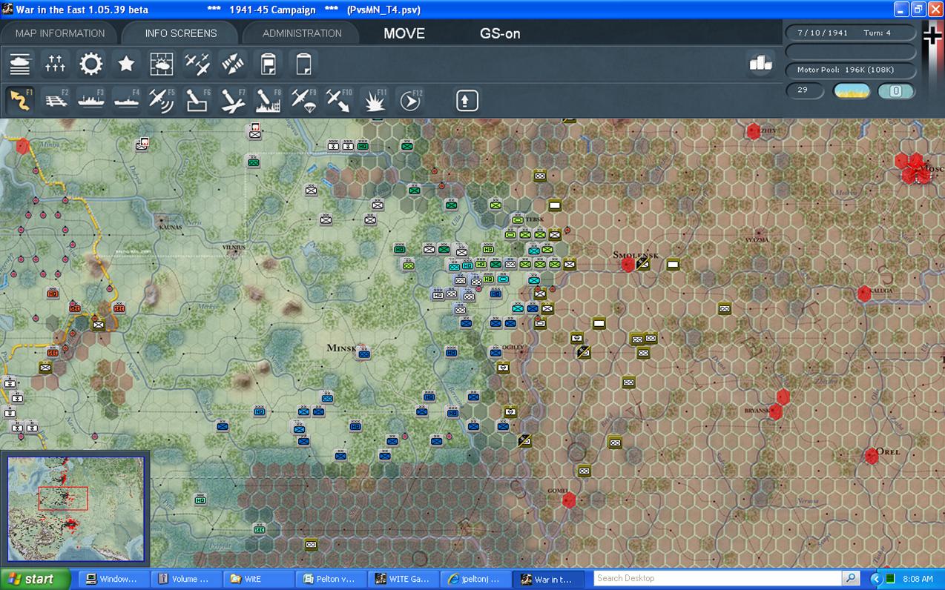945x590 pixels.
Task: Select F6 bomb unit mode
Action: click(197, 100)
